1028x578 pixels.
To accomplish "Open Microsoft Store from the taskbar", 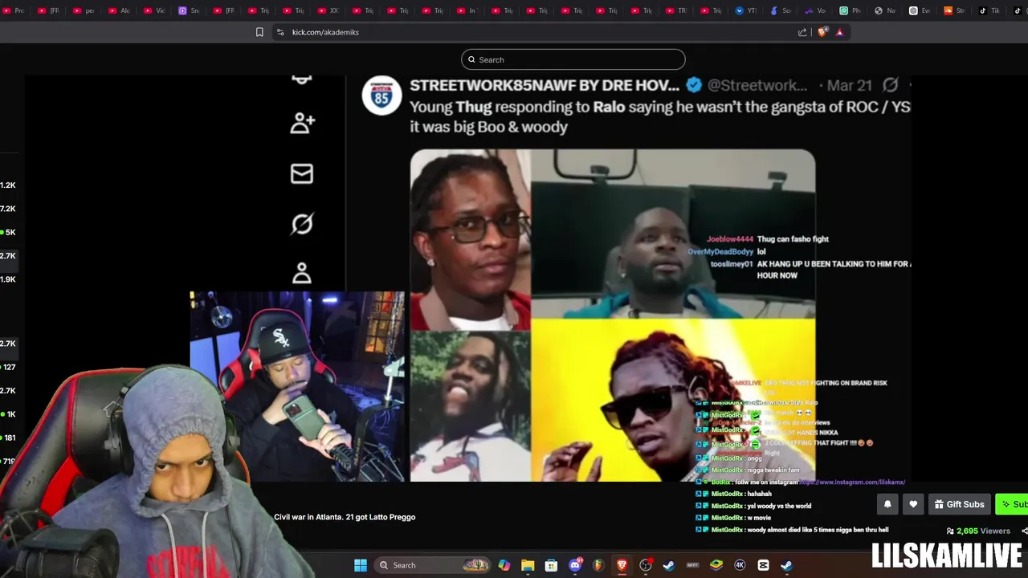I will click(x=551, y=565).
